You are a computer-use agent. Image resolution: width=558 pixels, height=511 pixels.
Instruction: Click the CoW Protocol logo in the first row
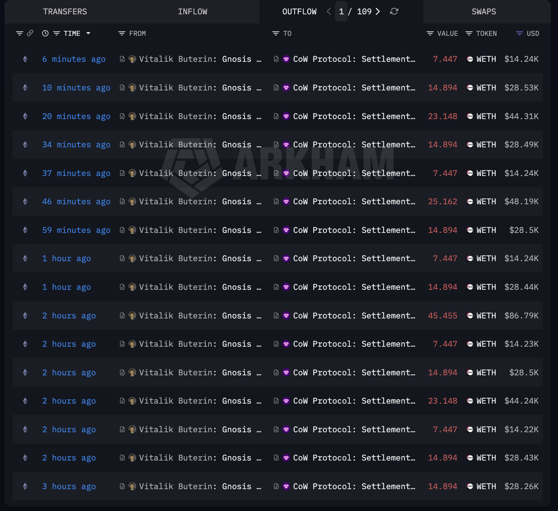(x=286, y=59)
